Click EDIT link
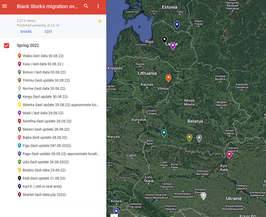The width and height of the screenshot is (266, 217). tap(48, 32)
